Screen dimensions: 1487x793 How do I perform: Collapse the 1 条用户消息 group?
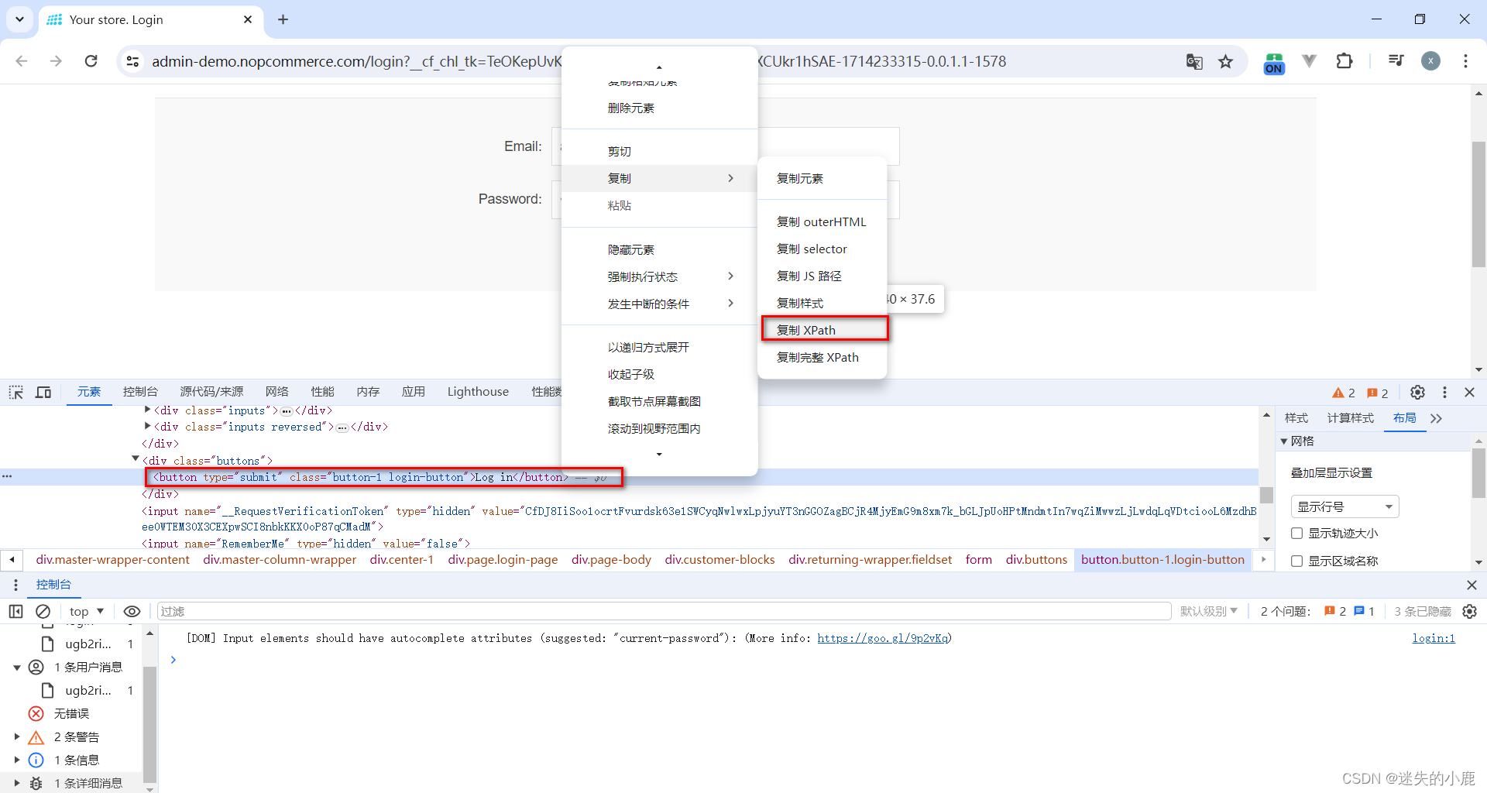click(16, 667)
